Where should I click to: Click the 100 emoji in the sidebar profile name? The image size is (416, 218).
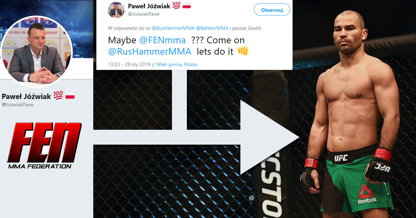(58, 96)
